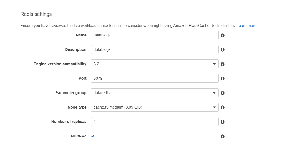Click the Node type info icon
The height and width of the screenshot is (146, 287).
coord(223,107)
